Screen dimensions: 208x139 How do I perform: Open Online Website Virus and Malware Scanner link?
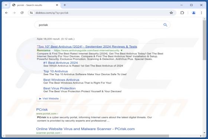coord(85,129)
